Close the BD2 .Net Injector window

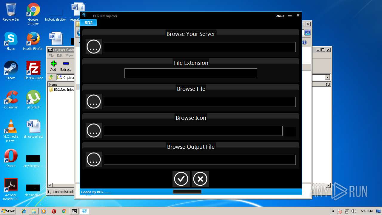(x=298, y=15)
